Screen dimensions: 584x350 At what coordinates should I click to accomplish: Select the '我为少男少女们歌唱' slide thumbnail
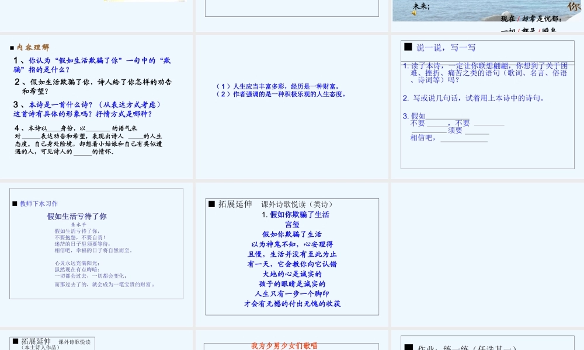pos(291,340)
